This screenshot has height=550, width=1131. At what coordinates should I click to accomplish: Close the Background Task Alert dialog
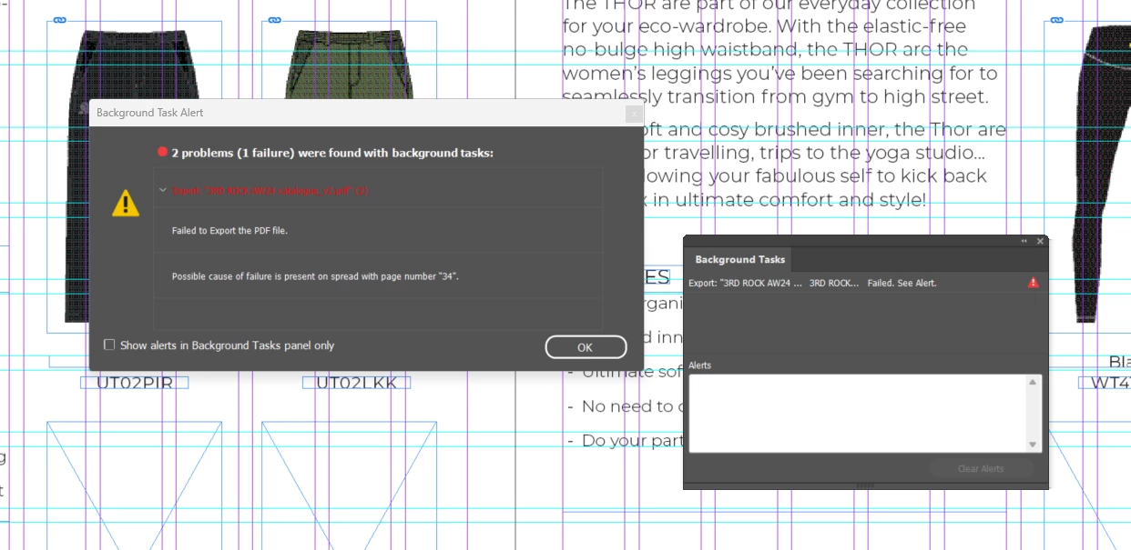coord(634,114)
